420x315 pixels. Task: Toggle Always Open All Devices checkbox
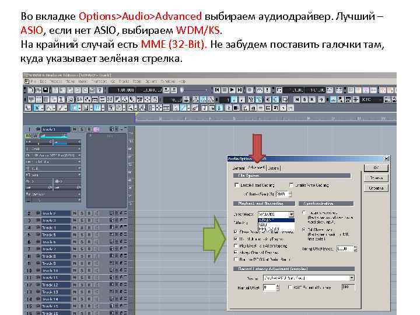tap(236, 253)
